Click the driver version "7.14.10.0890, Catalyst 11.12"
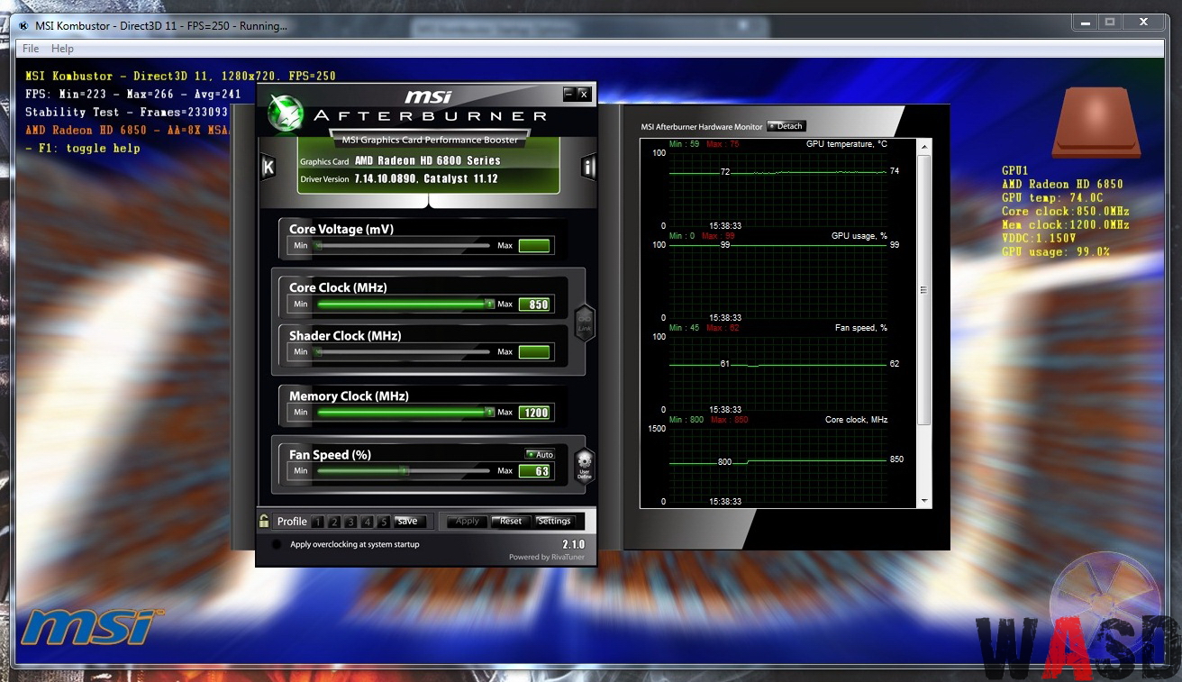The image size is (1182, 682). point(426,179)
